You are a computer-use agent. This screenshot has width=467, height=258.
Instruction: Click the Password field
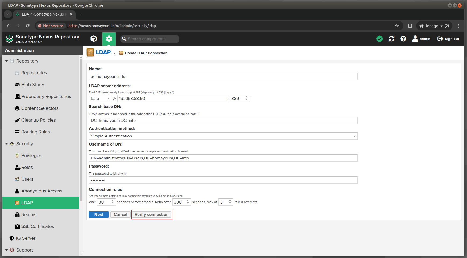(223, 180)
